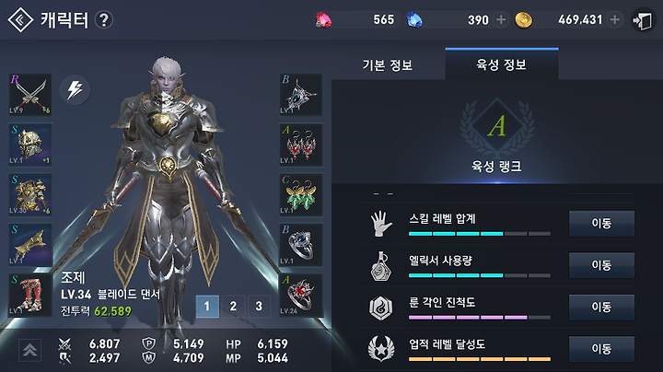Select the S-grade helmet equipment slot
The width and height of the screenshot is (663, 372).
coord(30,145)
